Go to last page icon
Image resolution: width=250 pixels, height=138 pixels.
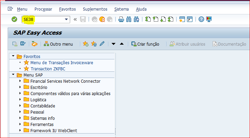pyautogui.click(x=171, y=19)
